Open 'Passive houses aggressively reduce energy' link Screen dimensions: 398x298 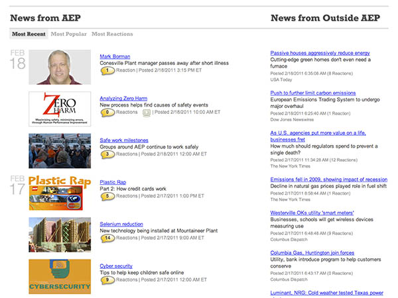pyautogui.click(x=320, y=53)
